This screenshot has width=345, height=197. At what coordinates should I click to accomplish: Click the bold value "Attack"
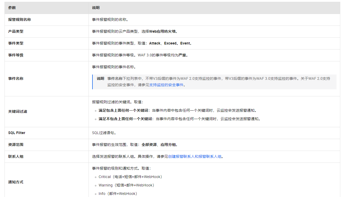tap(155, 43)
